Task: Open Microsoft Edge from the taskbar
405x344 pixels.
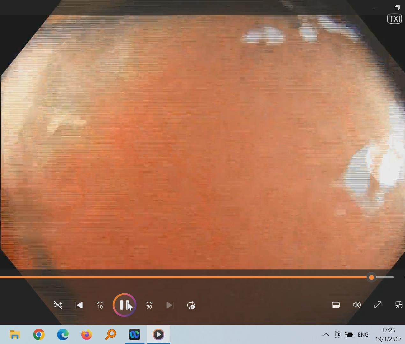Action: 63,334
